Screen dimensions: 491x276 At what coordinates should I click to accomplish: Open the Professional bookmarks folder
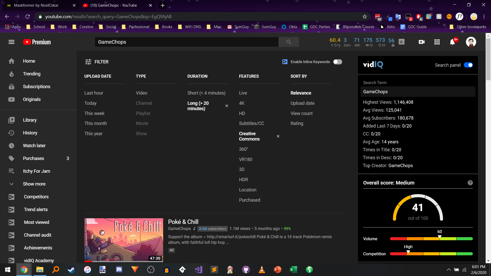tap(136, 27)
